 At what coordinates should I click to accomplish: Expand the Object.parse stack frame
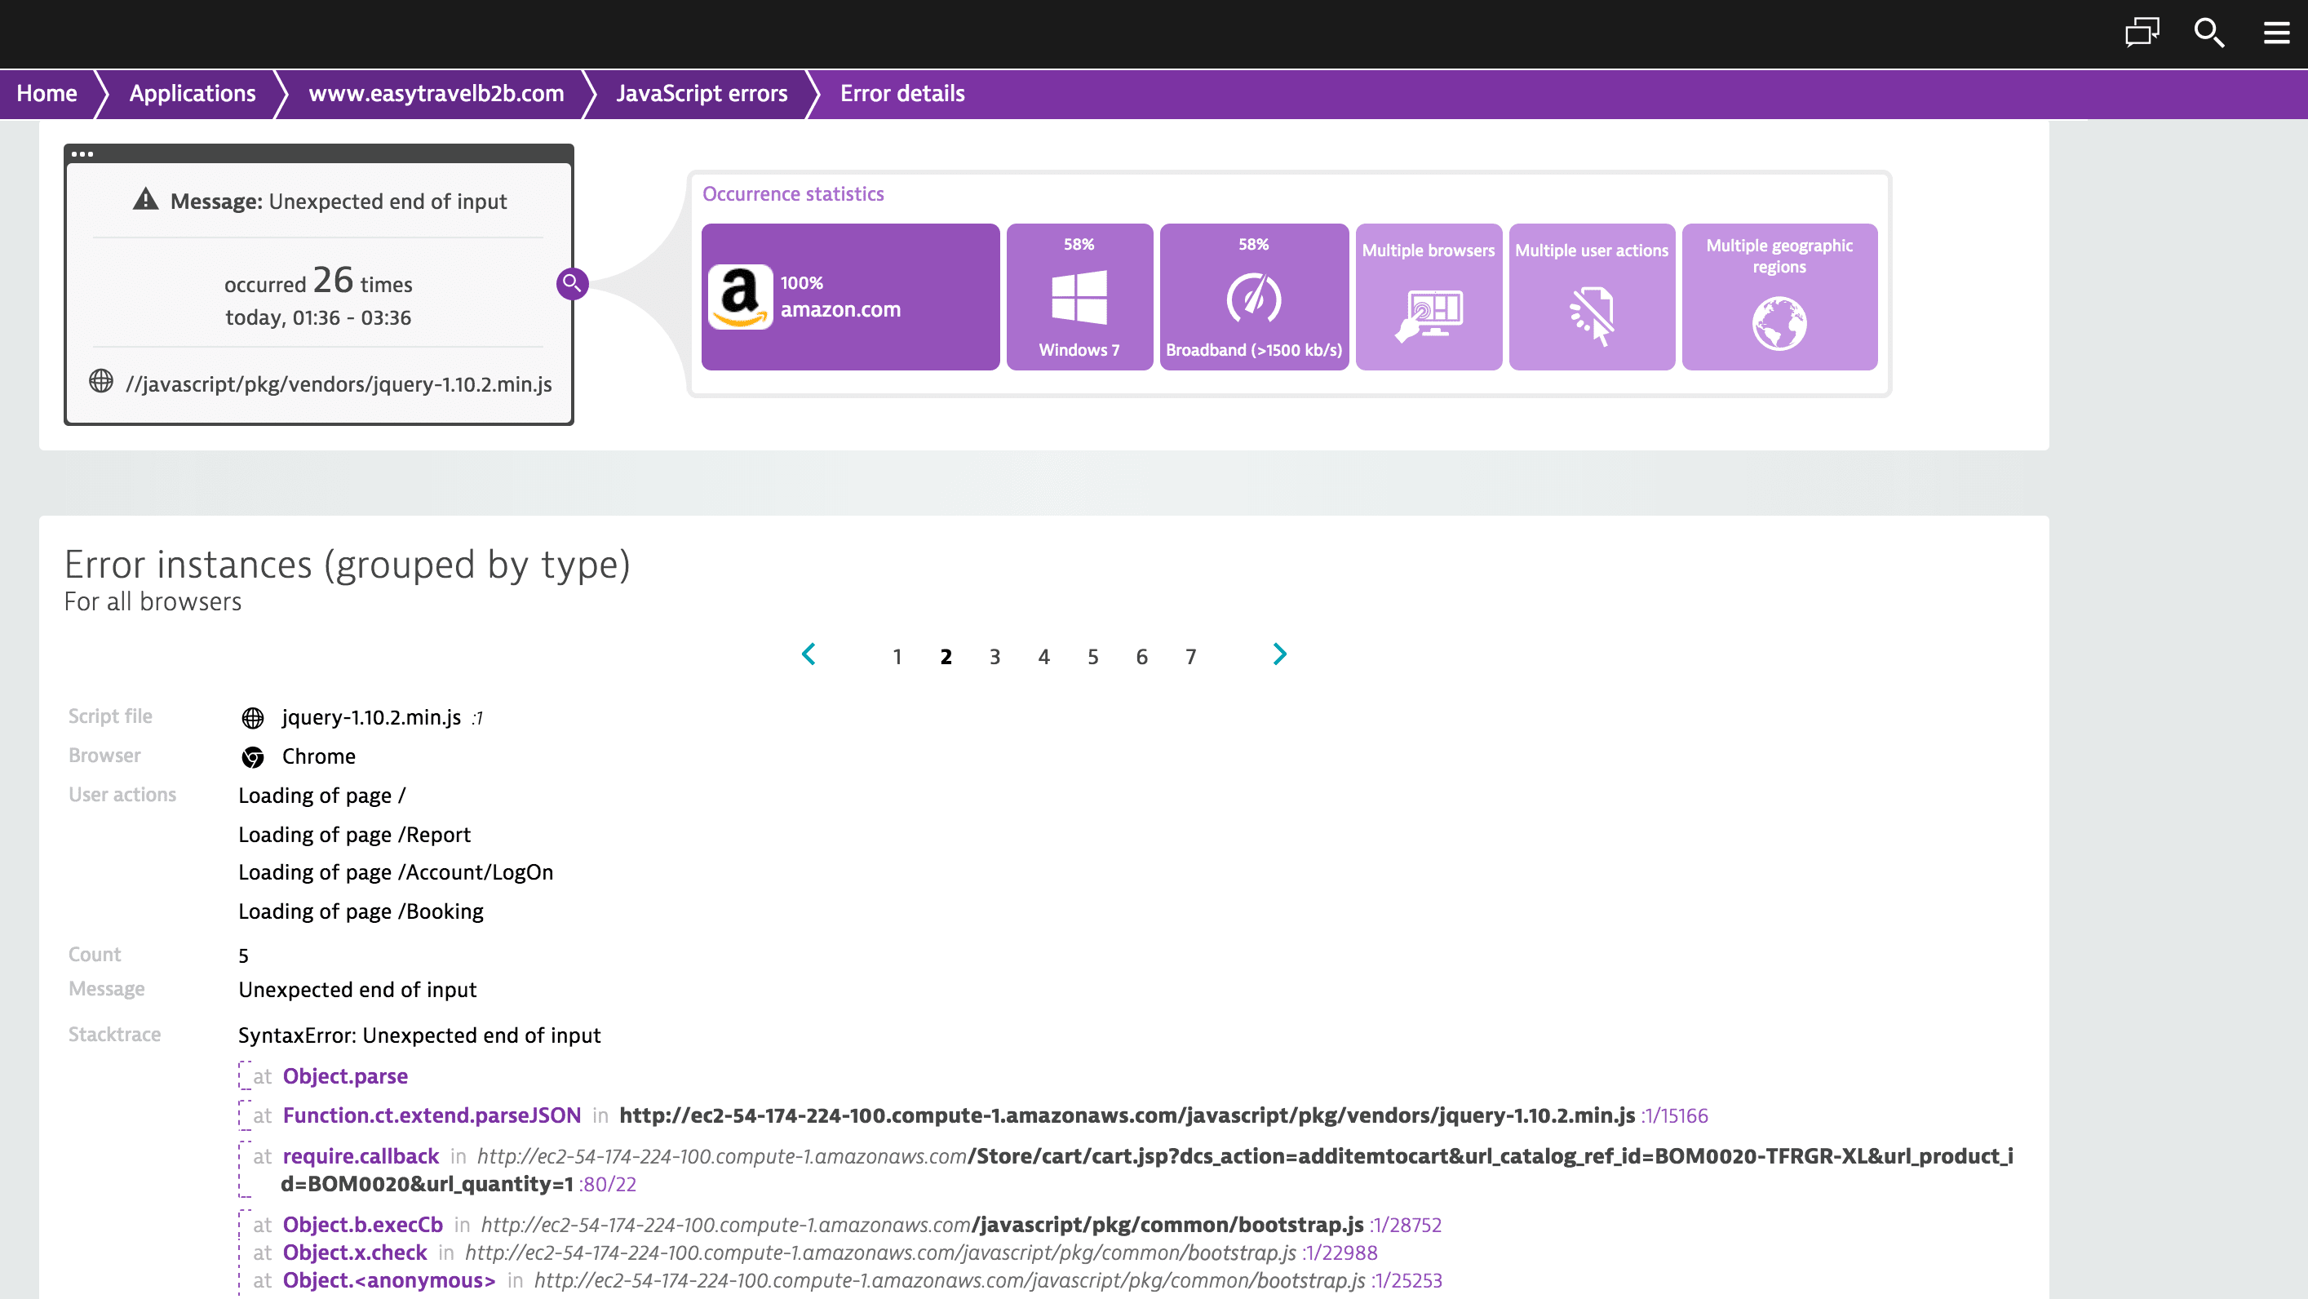(244, 1075)
